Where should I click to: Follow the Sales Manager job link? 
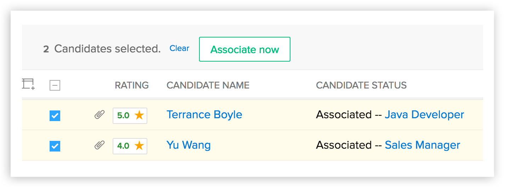point(422,145)
